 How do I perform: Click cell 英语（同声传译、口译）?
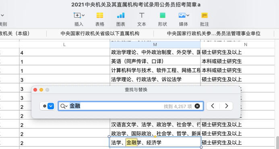pyautogui.click(x=155, y=61)
